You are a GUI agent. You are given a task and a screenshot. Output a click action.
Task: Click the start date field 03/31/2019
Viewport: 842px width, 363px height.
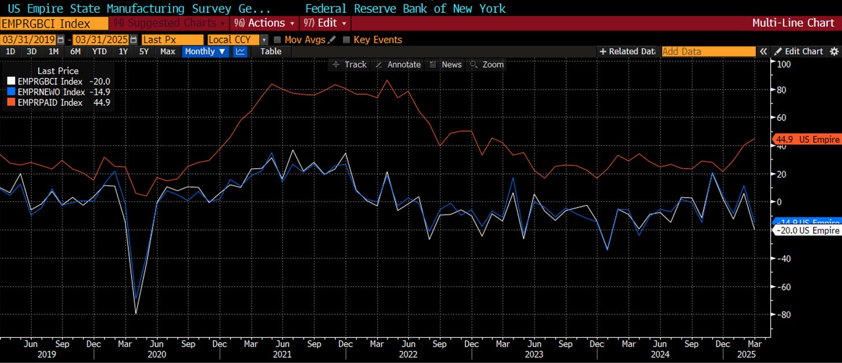pyautogui.click(x=29, y=40)
